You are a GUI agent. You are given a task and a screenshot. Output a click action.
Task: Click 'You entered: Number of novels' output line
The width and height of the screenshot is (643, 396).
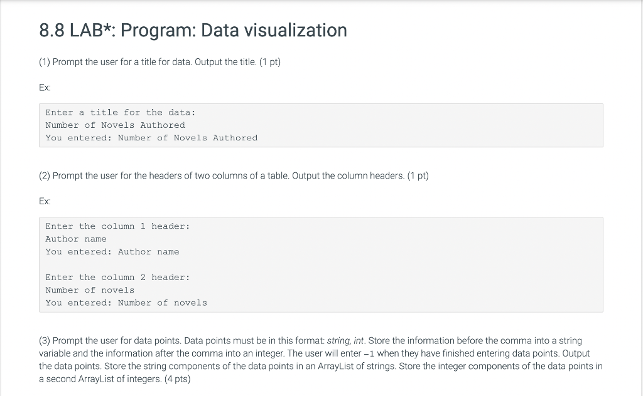(126, 303)
